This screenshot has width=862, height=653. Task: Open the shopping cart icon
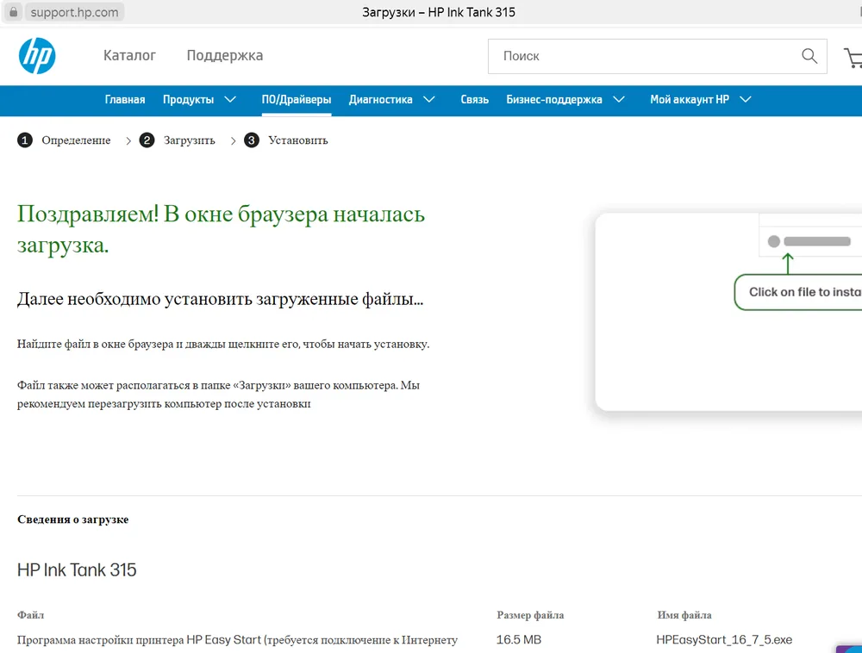click(853, 57)
